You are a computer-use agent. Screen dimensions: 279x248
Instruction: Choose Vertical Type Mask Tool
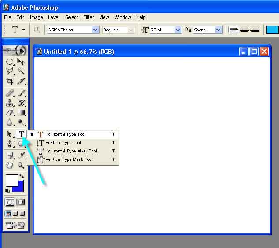74,159
